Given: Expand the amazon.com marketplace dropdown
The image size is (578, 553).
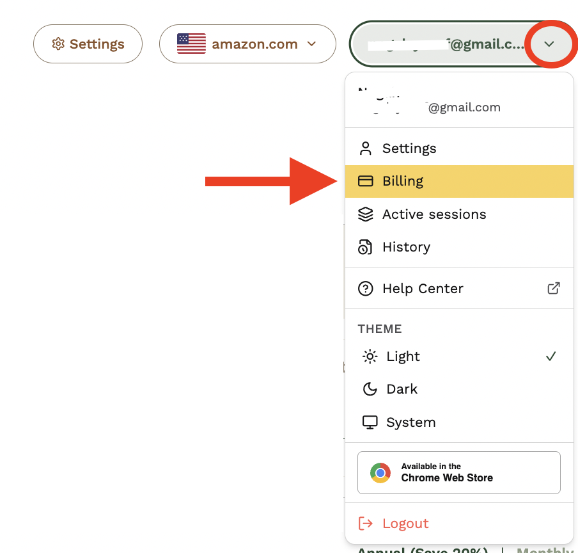Looking at the screenshot, I should [x=247, y=44].
